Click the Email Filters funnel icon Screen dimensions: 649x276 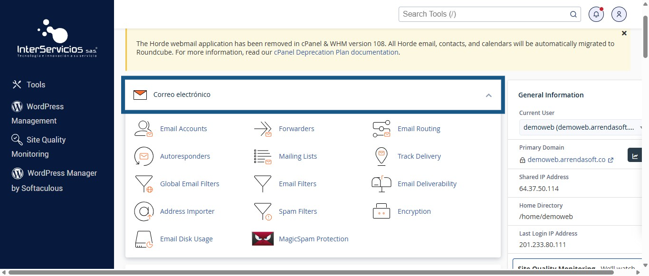point(262,184)
